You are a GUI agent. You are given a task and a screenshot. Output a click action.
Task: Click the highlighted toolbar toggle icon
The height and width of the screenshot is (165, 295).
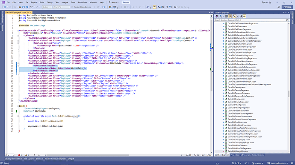point(154,7)
